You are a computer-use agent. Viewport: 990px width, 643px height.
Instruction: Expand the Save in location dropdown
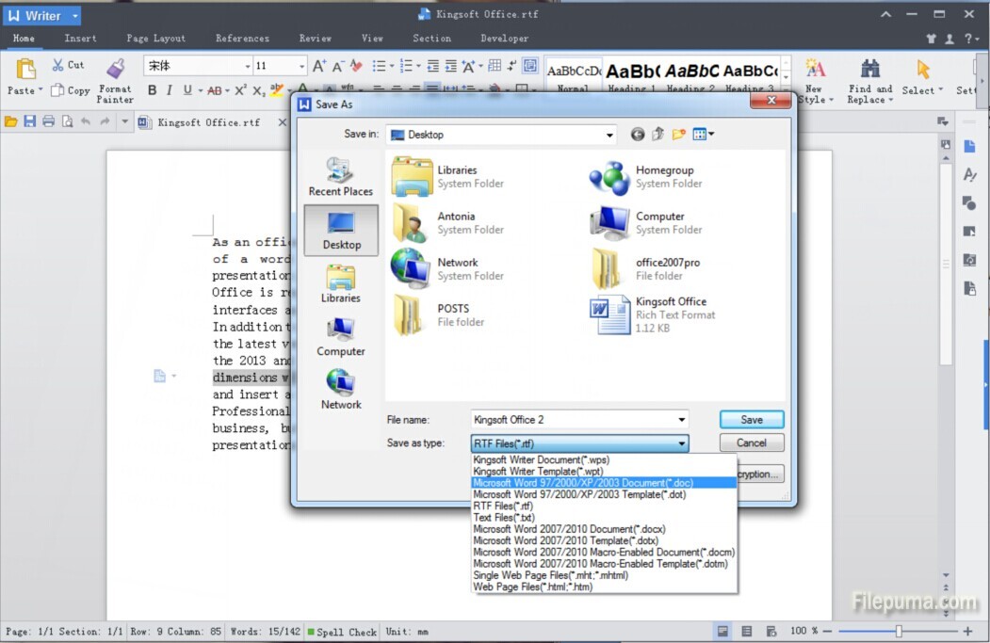click(609, 135)
